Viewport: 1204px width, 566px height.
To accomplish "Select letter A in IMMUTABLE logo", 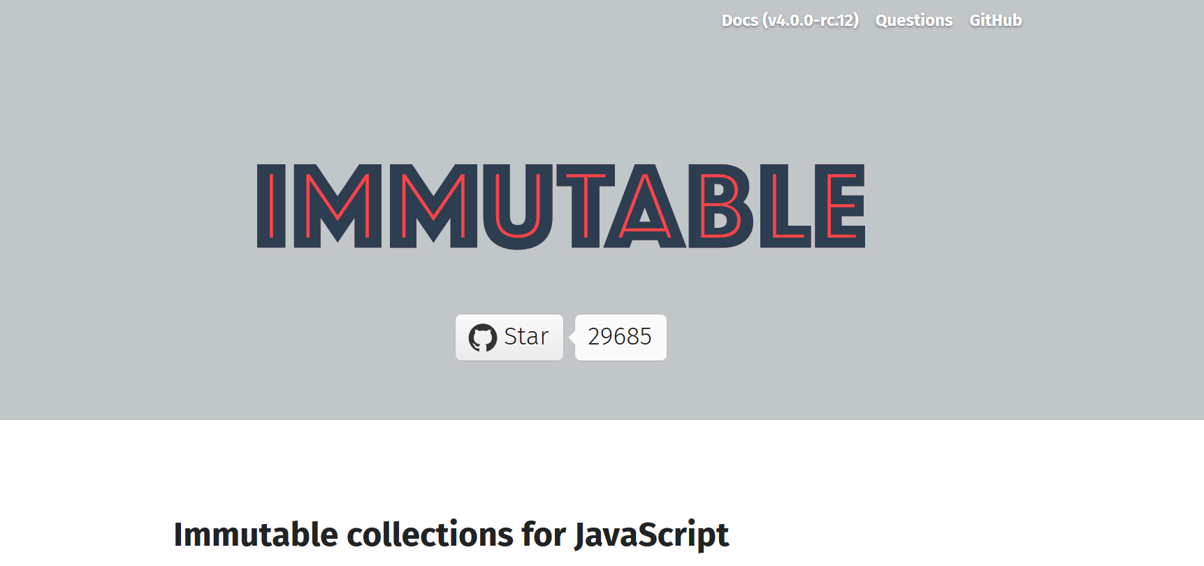I will click(644, 206).
